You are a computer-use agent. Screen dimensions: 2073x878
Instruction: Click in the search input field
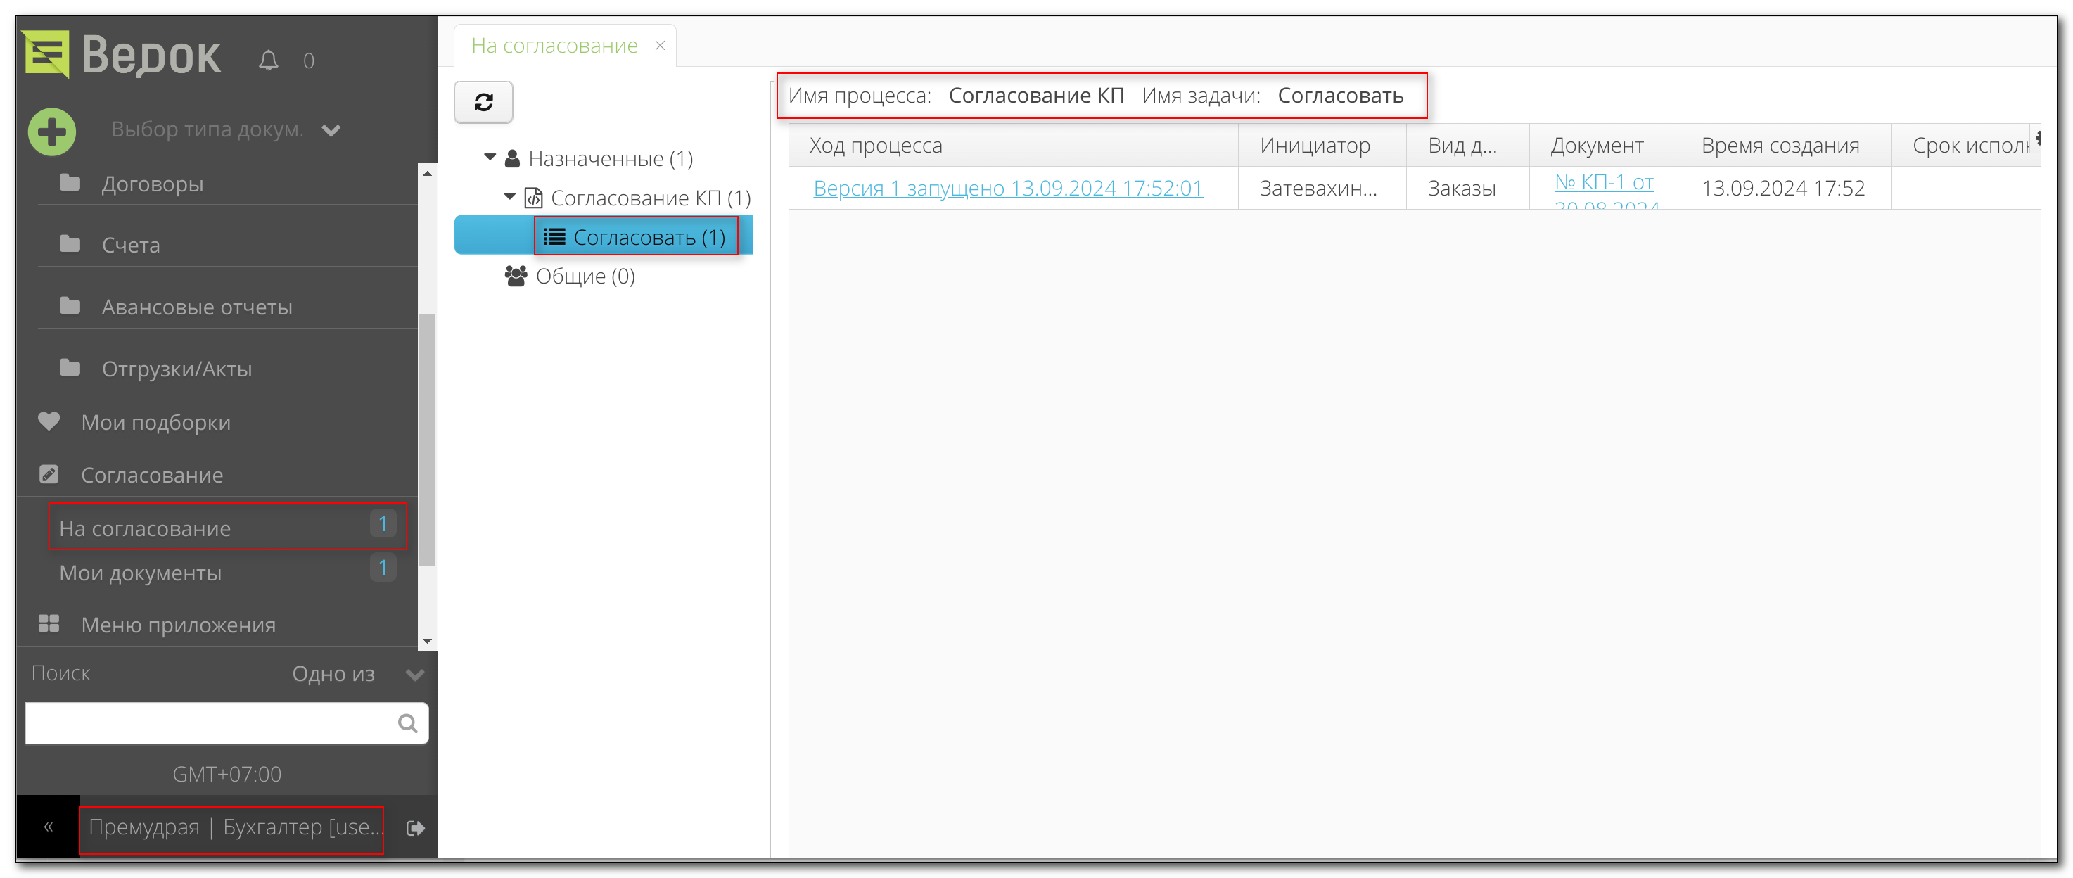(x=209, y=723)
